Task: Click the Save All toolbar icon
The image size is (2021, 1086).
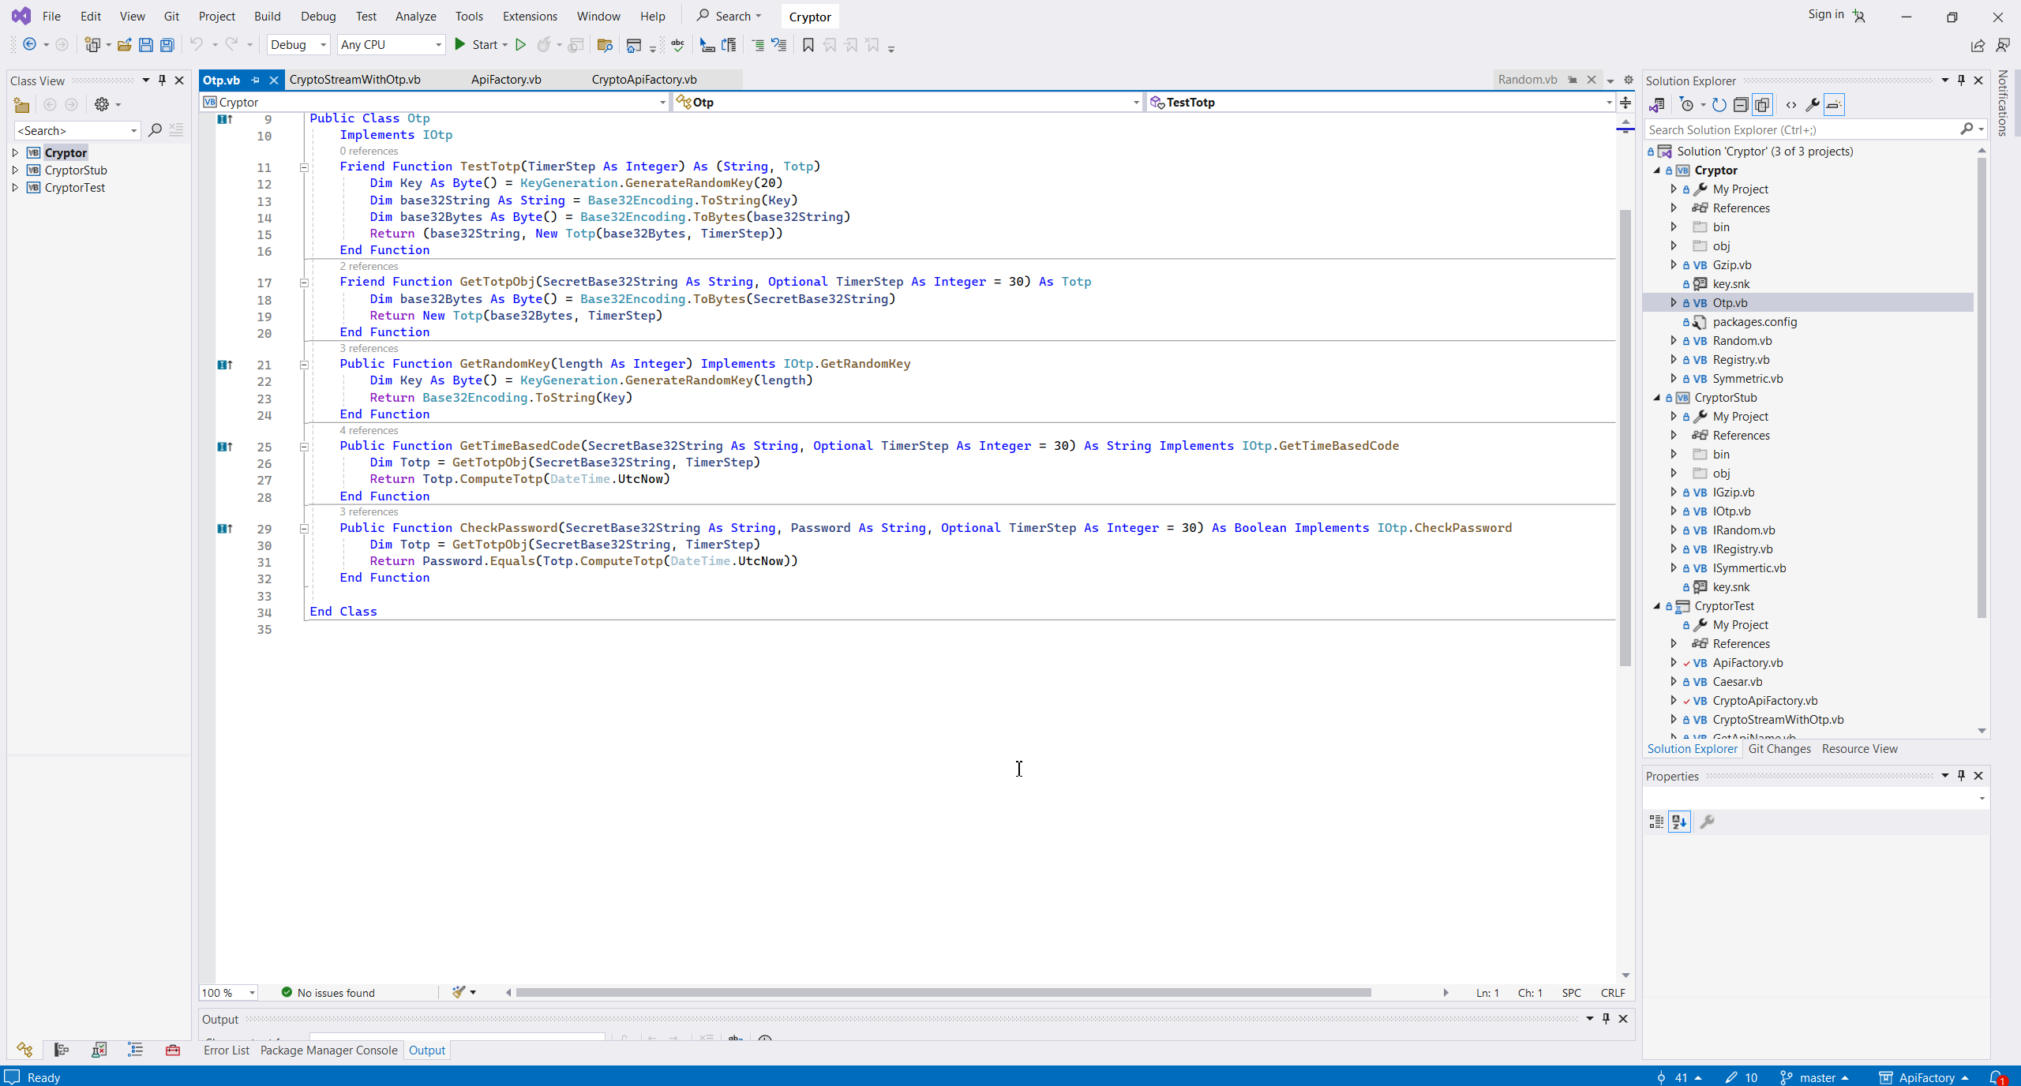Action: (167, 45)
